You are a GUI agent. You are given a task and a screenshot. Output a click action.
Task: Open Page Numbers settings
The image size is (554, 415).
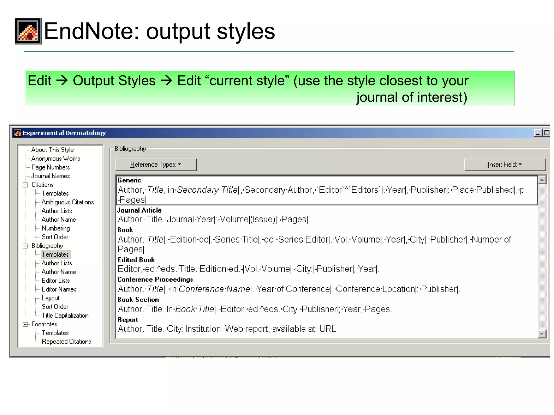point(51,167)
